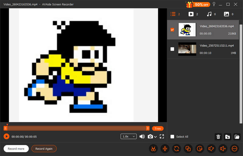Open thumbnail of Video_250725115211.mp4

point(187,49)
